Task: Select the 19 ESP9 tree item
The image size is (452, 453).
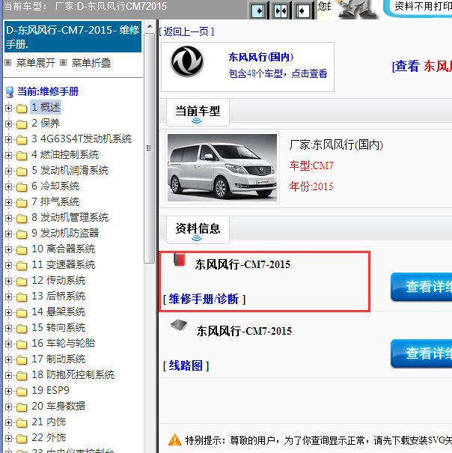Action: [x=51, y=390]
